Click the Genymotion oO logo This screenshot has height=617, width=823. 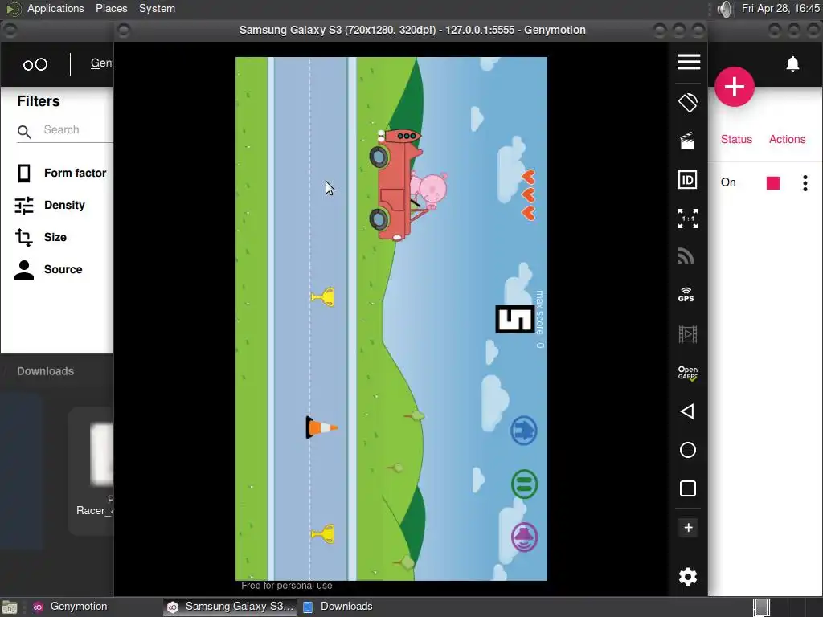[x=35, y=64]
